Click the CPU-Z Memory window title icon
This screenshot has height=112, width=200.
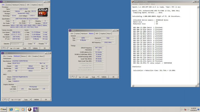tap(70, 31)
